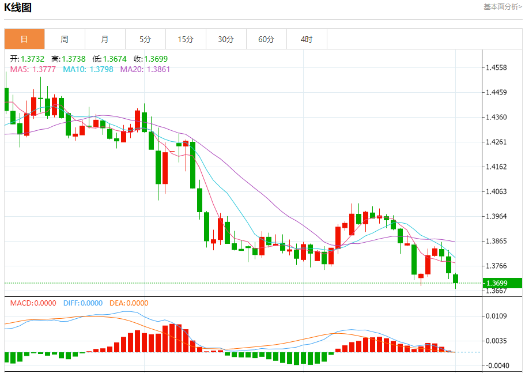525x373 pixels.
Task: Click the 1.3865 price axis label
Action: [x=496, y=241]
